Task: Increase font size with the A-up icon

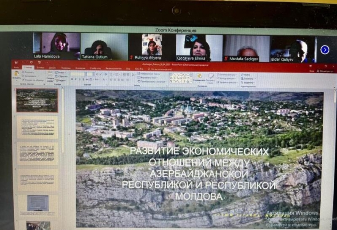Action: click(97, 74)
